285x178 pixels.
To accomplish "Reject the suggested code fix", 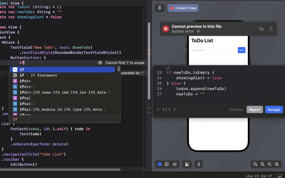I will coord(255,109).
